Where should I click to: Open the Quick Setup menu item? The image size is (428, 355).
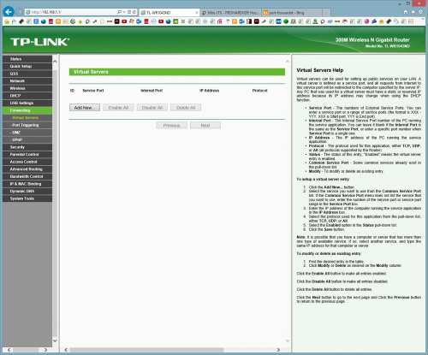[x=27, y=67]
